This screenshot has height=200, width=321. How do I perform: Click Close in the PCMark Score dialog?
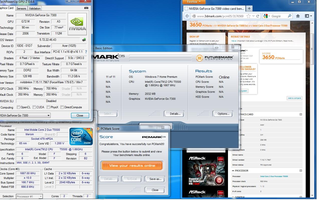(155, 190)
